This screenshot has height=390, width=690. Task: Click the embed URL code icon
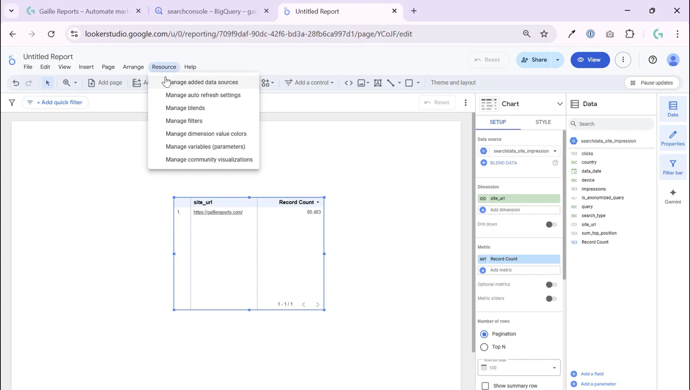[348, 83]
